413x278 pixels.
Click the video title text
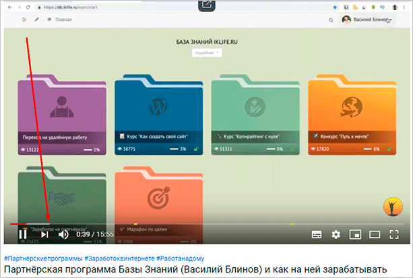pos(195,269)
